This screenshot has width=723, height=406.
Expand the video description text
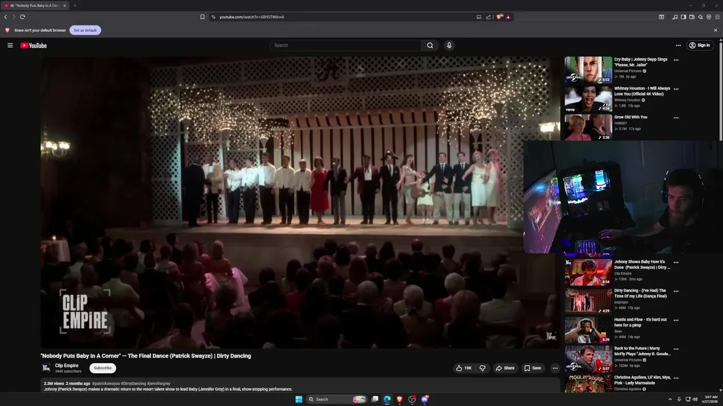(x=299, y=386)
